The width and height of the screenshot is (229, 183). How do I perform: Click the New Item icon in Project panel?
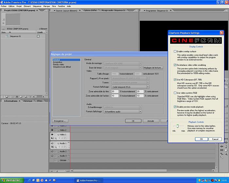click(26, 97)
